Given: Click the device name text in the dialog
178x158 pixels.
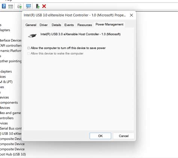Looking at the screenshot, I should [80, 34].
